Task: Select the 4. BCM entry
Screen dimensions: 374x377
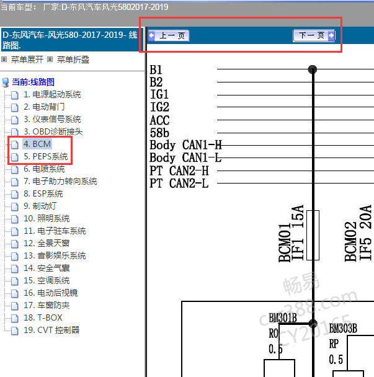Action: 37,144
